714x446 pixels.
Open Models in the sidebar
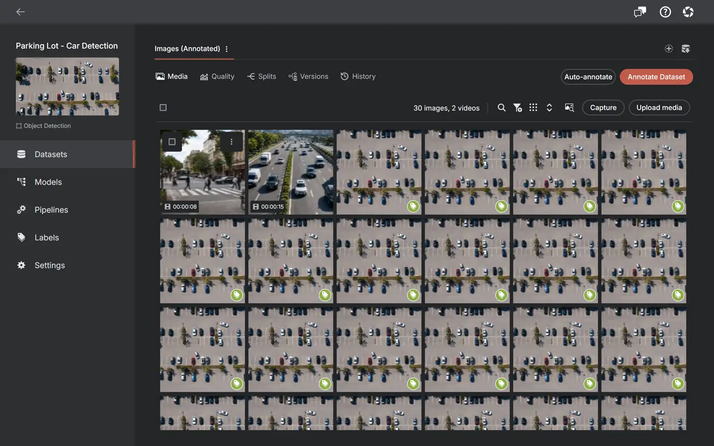67,182
